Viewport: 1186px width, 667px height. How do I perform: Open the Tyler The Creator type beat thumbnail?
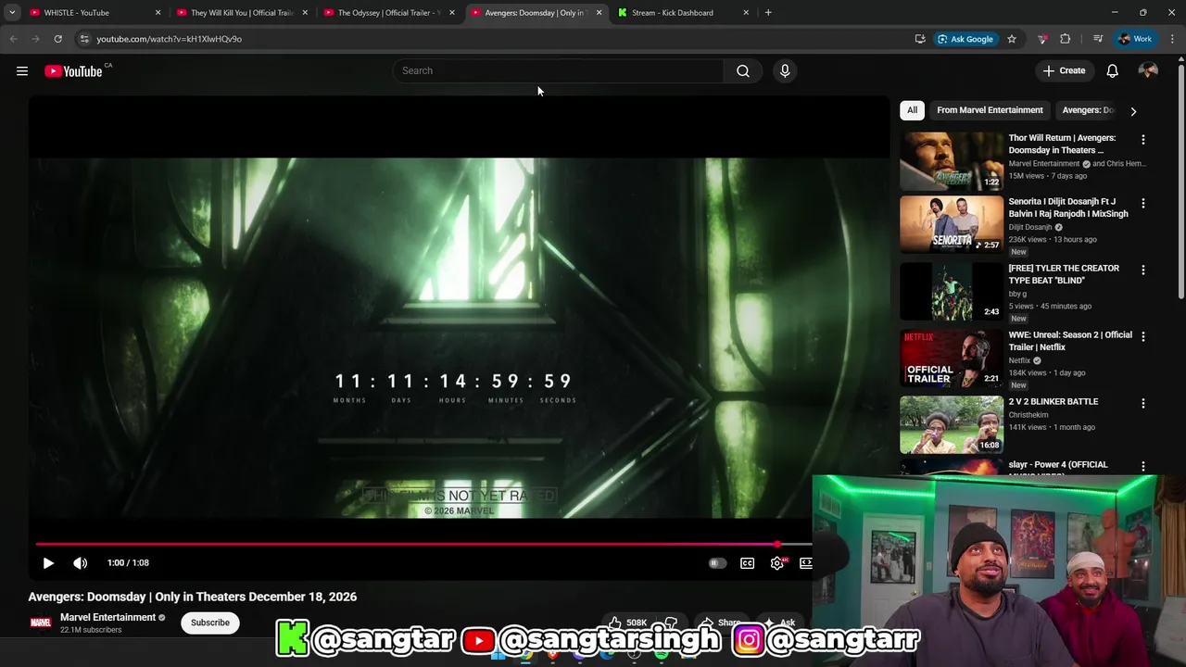pos(952,291)
